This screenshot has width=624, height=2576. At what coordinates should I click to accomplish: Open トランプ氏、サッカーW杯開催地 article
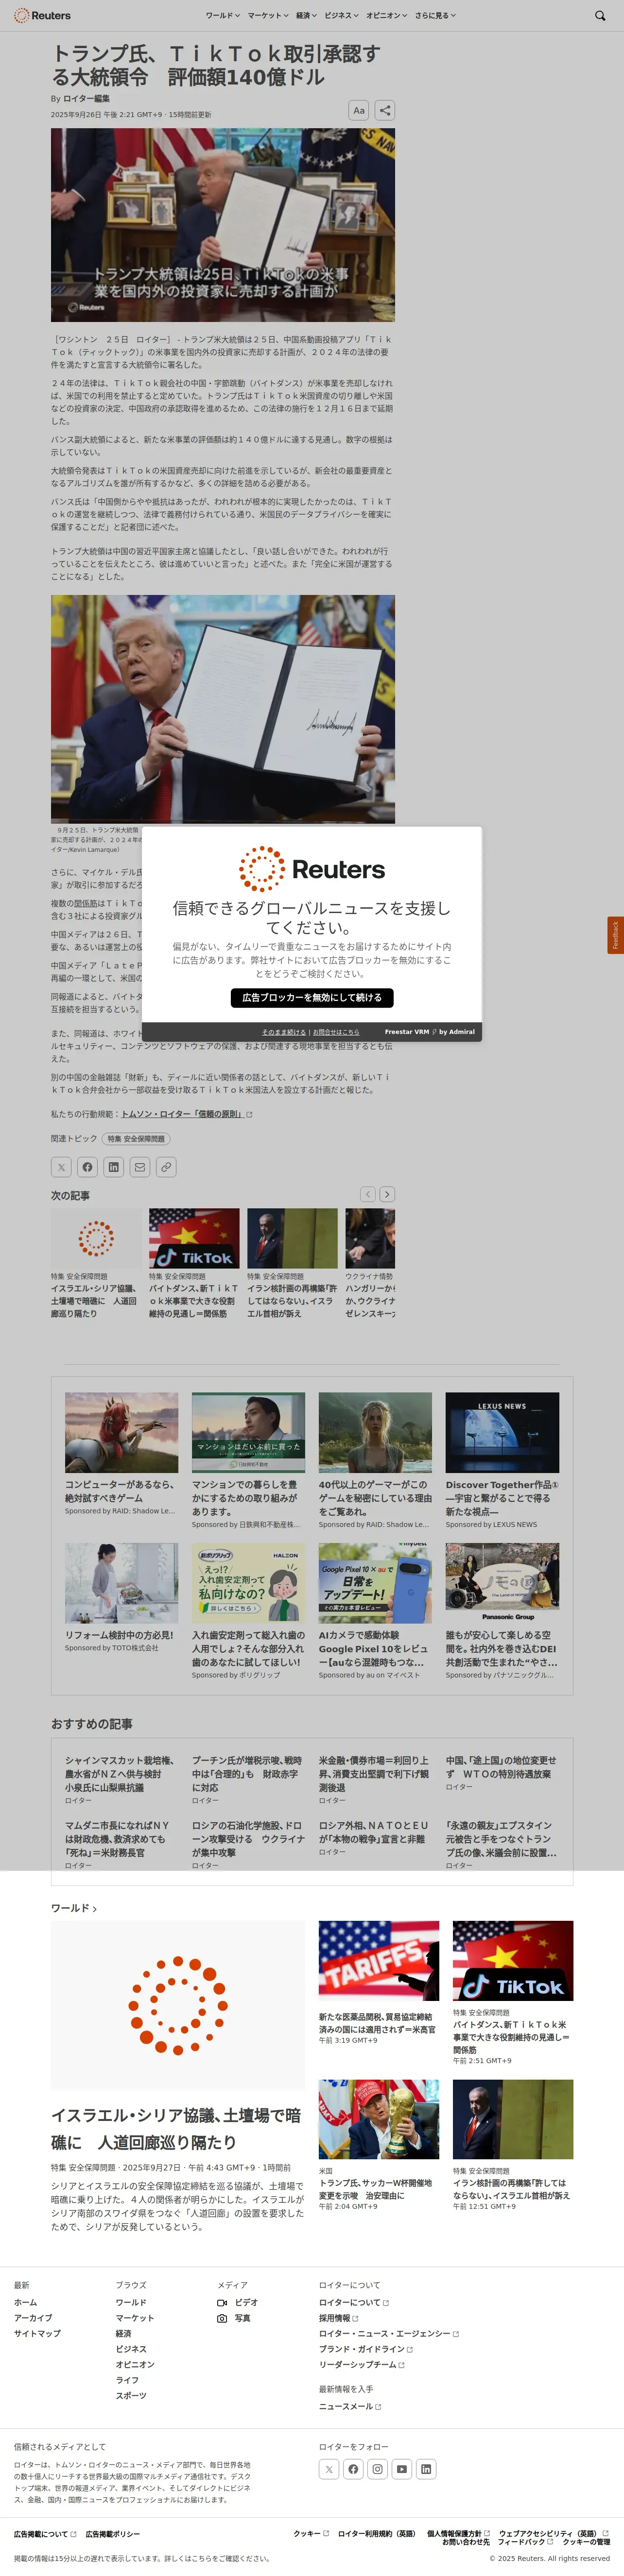375,2189
